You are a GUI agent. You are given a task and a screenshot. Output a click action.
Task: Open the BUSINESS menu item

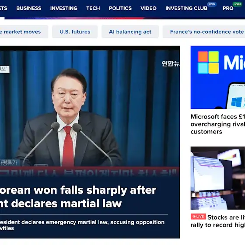29,8
